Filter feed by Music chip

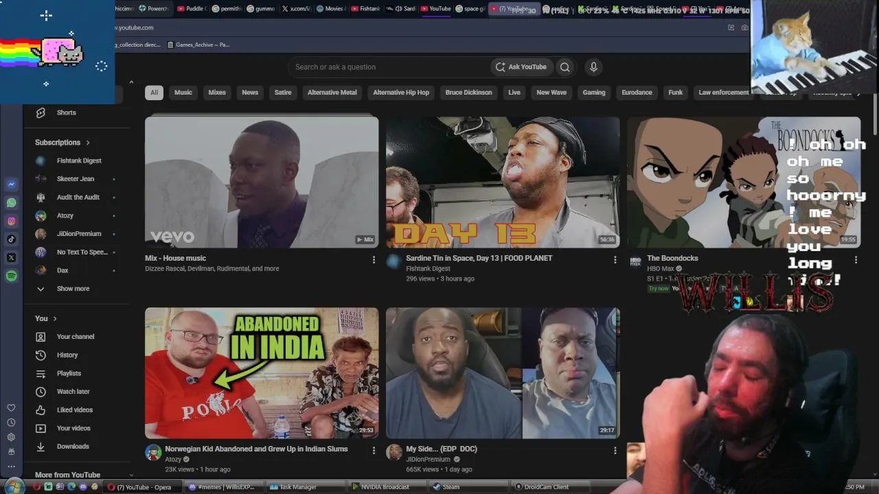pos(183,93)
